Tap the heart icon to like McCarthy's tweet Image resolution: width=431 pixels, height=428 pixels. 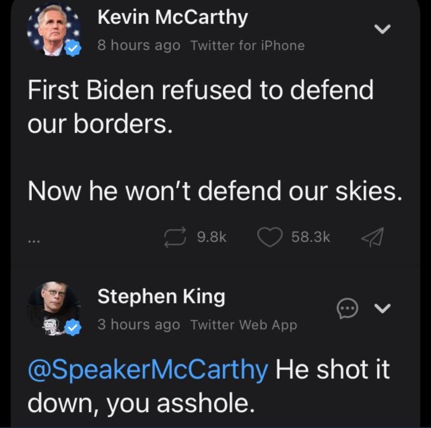(x=270, y=237)
